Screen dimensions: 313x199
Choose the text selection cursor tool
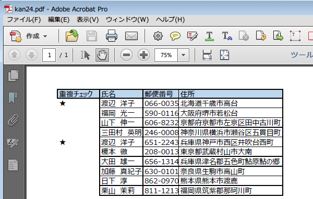pos(86,55)
